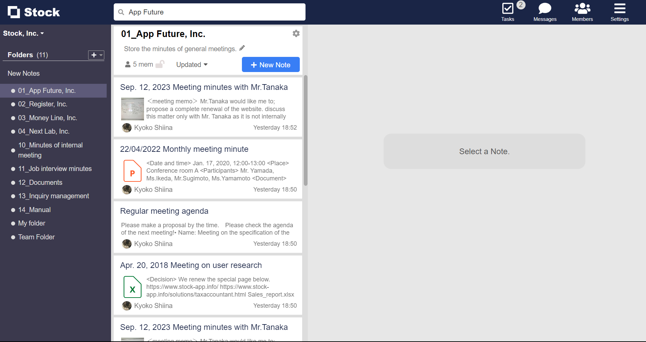Open the Tasks panel with badge count 2
This screenshot has height=342, width=646.
[507, 9]
